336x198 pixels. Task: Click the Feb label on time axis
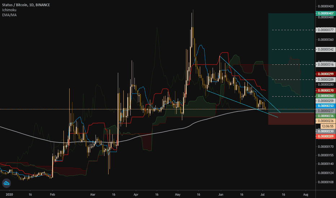coord(53,194)
